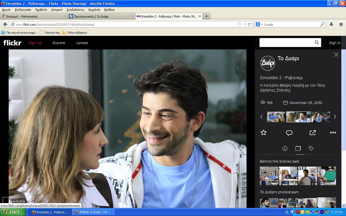Select the tags icon tab
Image resolution: width=346 pixels, height=216 pixels.
point(311,148)
